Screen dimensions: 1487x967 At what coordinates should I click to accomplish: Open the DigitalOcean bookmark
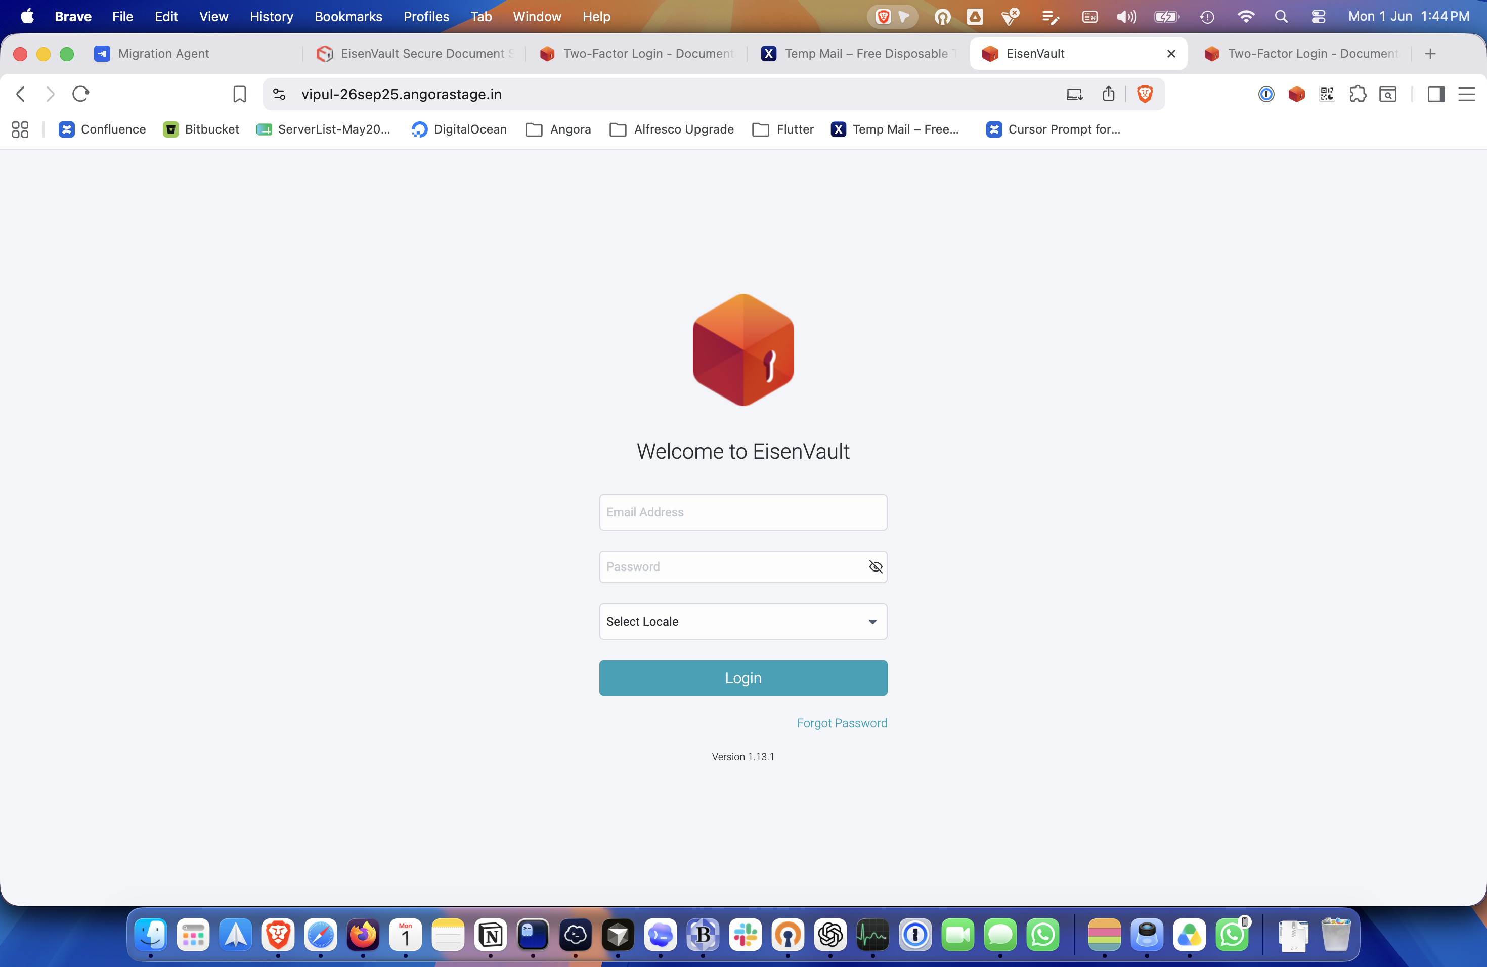(459, 129)
